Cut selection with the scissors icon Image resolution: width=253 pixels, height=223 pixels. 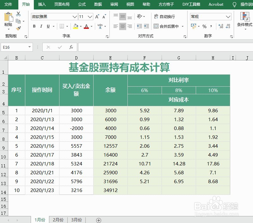[x=18, y=14]
